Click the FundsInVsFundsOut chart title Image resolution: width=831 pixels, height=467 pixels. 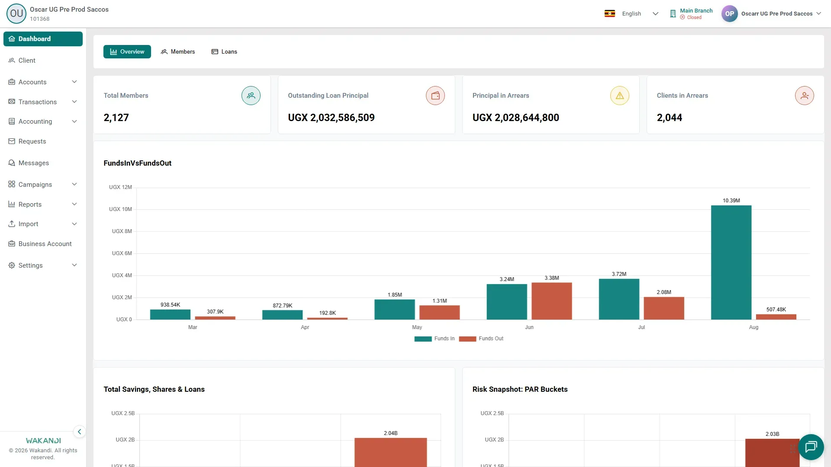(138, 163)
